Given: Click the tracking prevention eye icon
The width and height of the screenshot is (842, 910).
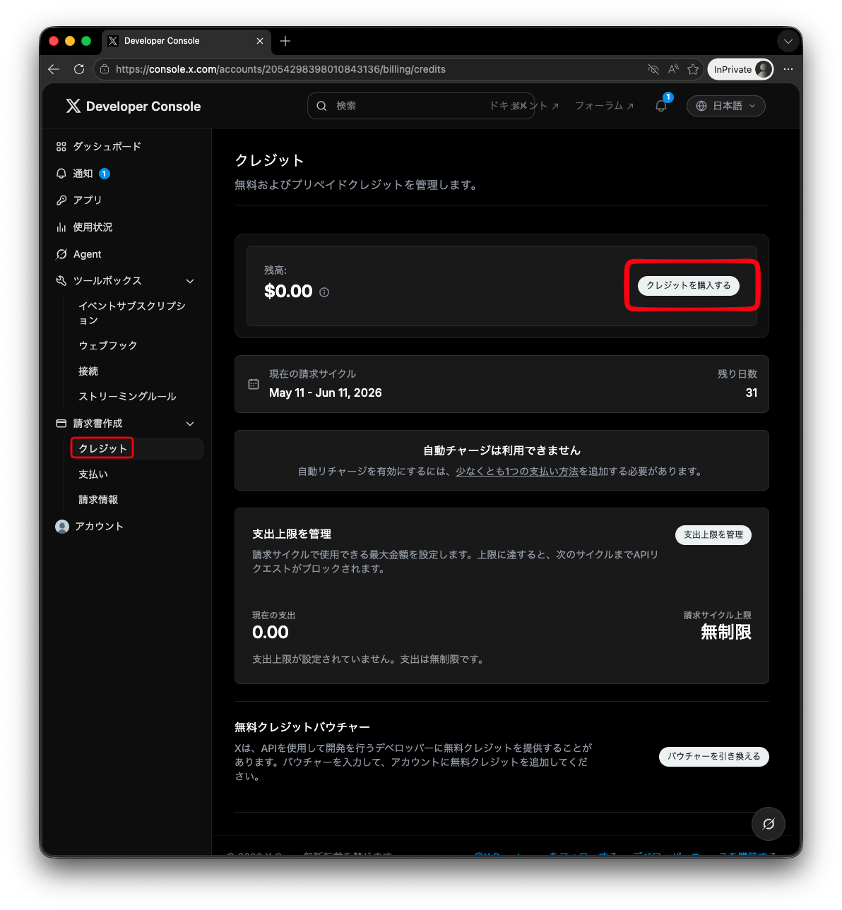Looking at the screenshot, I should tap(653, 69).
